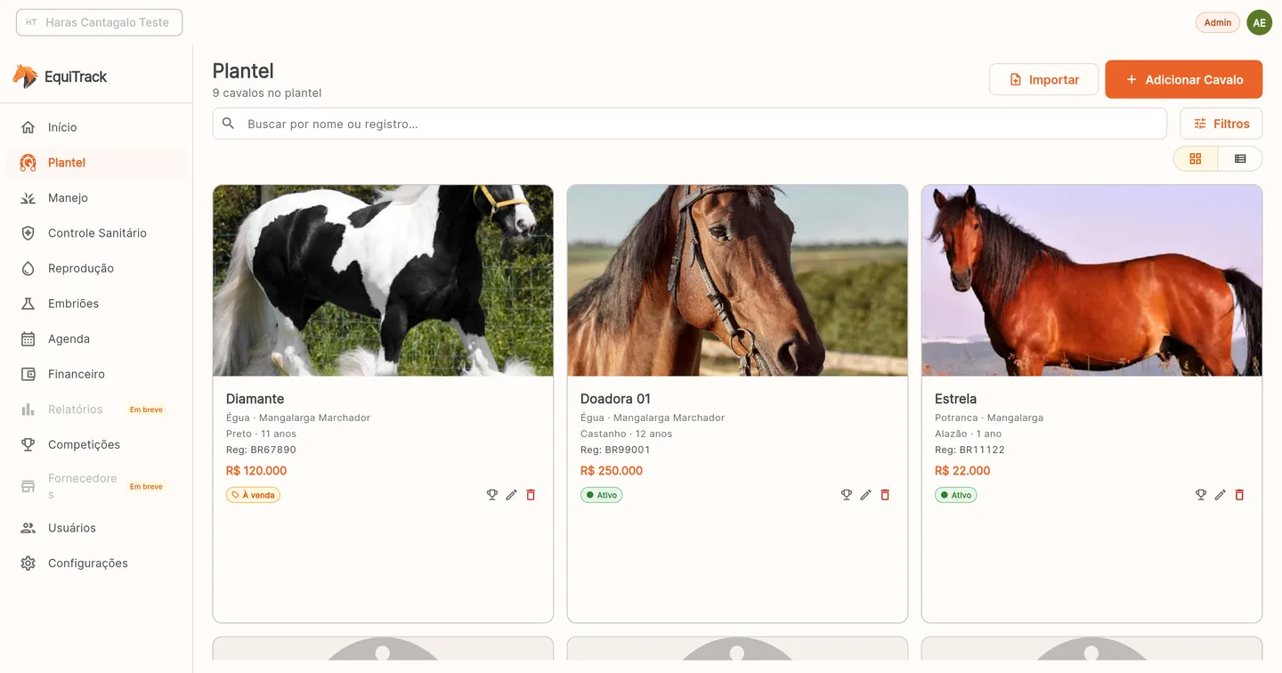Open Embriões in the sidebar

[x=96, y=304]
